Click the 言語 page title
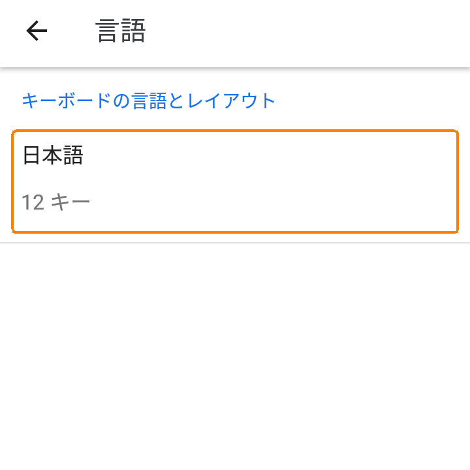470x470 pixels. (121, 31)
